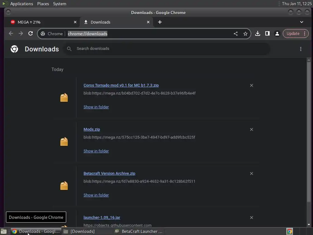This screenshot has height=235, width=313.
Task: Click the scrollbar up arrow
Action: pyautogui.click(x=309, y=60)
